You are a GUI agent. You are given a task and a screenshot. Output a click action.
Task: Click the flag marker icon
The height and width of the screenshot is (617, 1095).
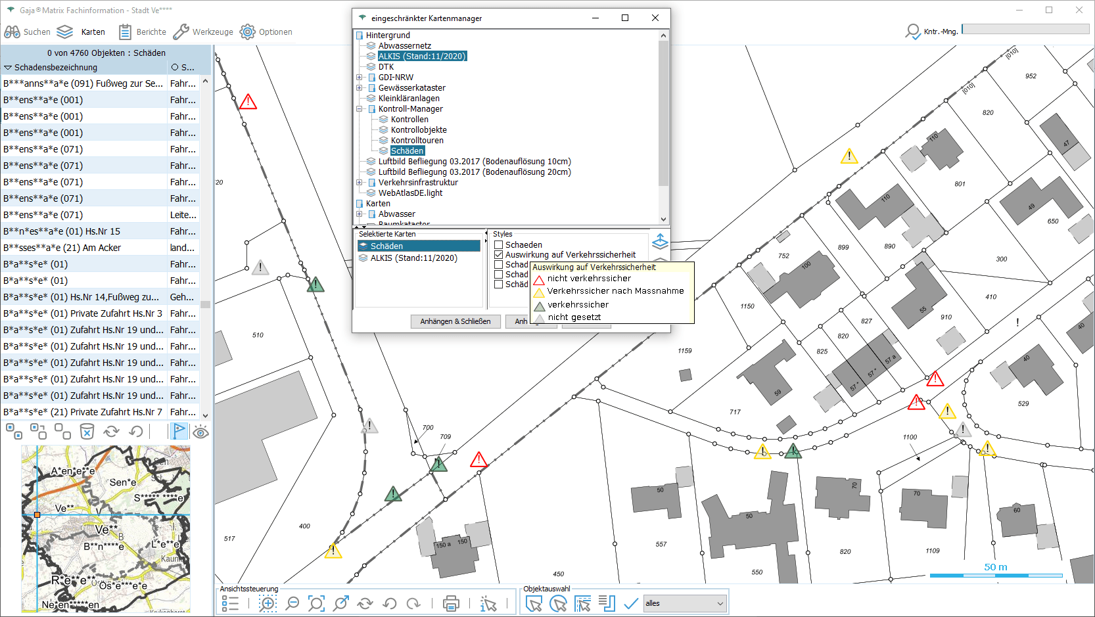(x=179, y=432)
